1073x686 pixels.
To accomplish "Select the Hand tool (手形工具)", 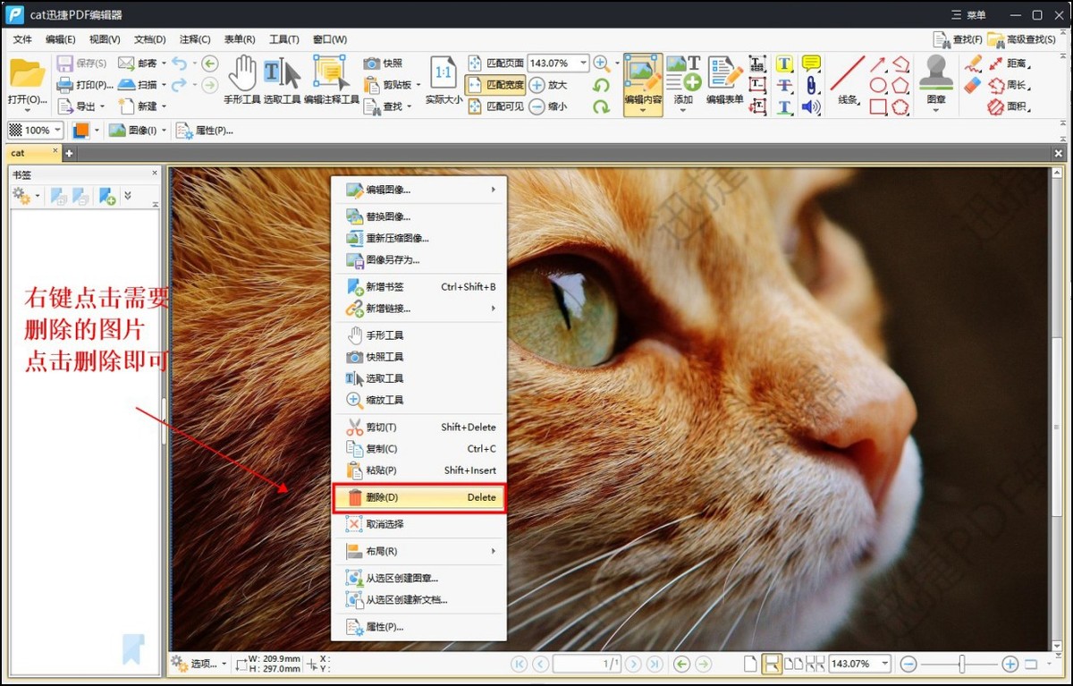I will (x=241, y=79).
